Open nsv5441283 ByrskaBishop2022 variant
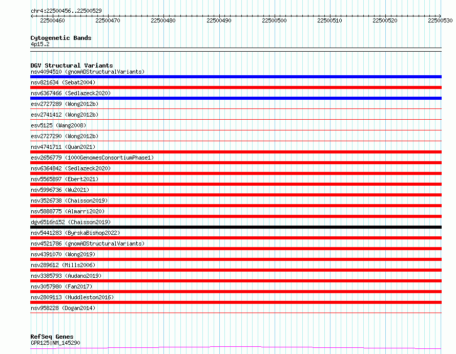This screenshot has width=456, height=354. click(75, 233)
